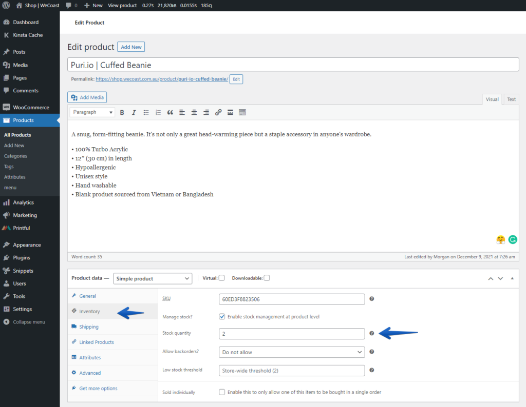The width and height of the screenshot is (526, 407).
Task: Show help tip for SKU field
Action: 372,299
